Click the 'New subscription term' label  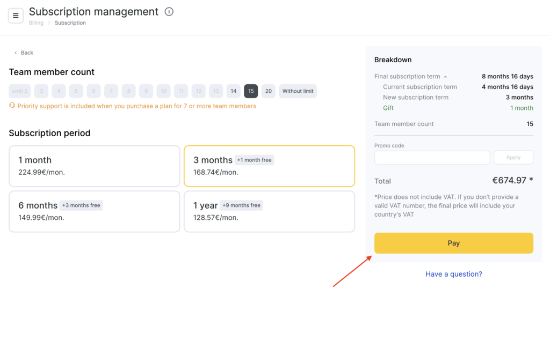point(416,98)
